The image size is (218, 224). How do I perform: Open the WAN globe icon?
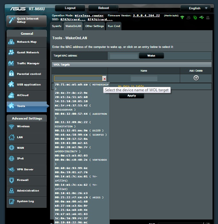coord(12,148)
